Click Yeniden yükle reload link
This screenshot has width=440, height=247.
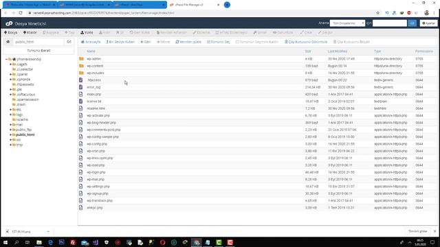188,42
